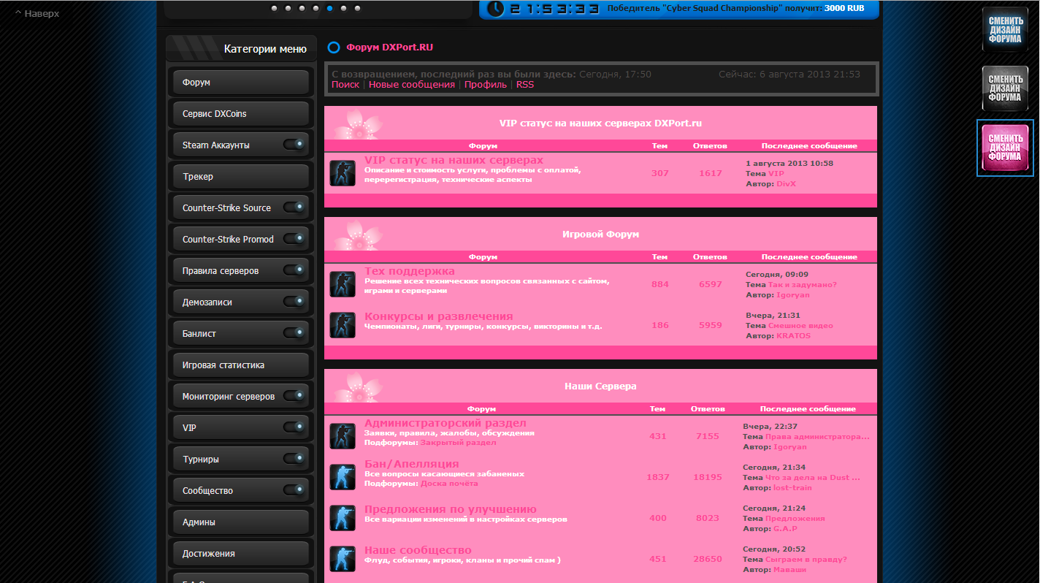Select the fifth active slider dot

330,9
